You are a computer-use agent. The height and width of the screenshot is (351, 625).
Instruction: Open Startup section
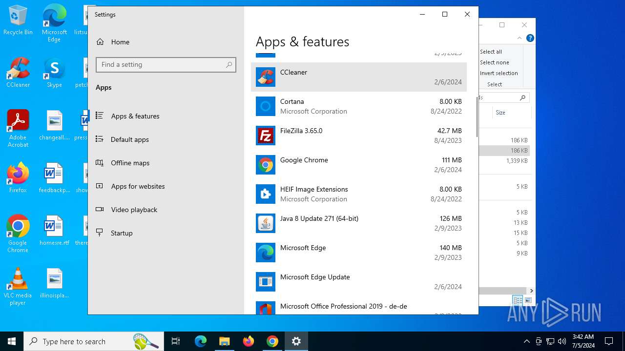166,233
